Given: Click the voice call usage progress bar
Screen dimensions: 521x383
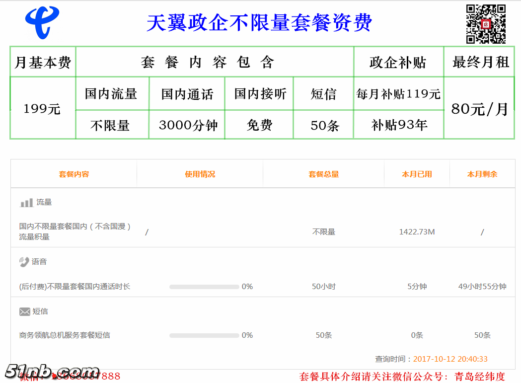Looking at the screenshot, I should click(x=204, y=287).
